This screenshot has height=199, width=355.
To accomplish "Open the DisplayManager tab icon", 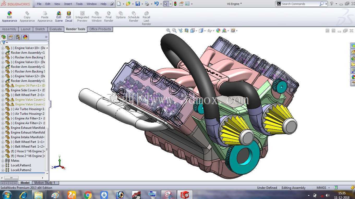I will pyautogui.click(x=25, y=37).
